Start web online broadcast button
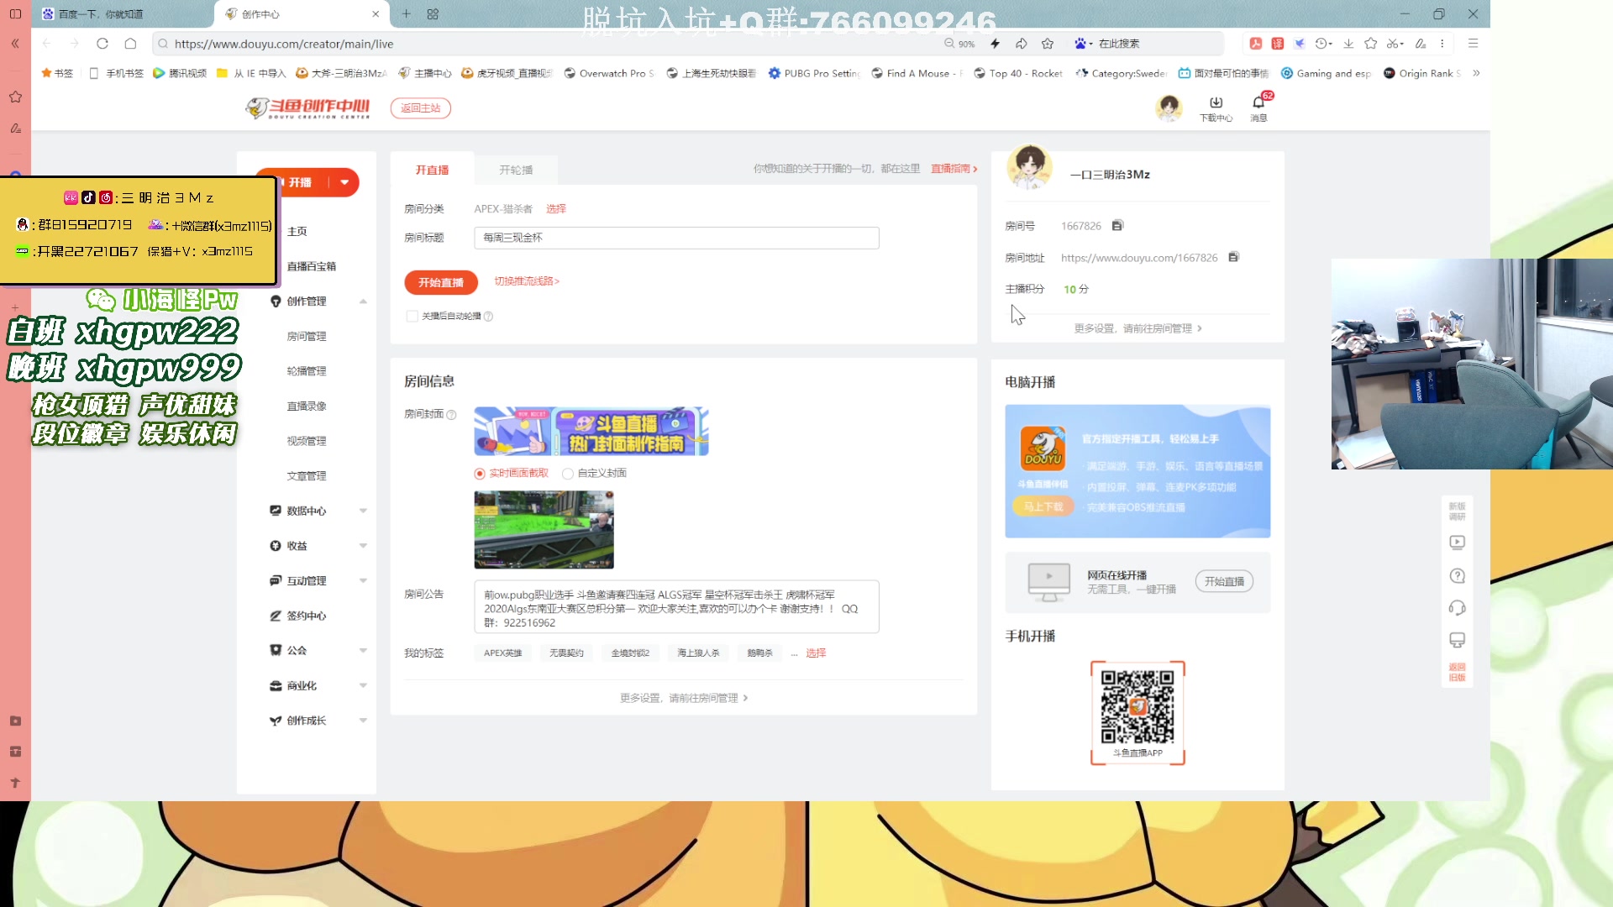The width and height of the screenshot is (1613, 907). (1224, 582)
